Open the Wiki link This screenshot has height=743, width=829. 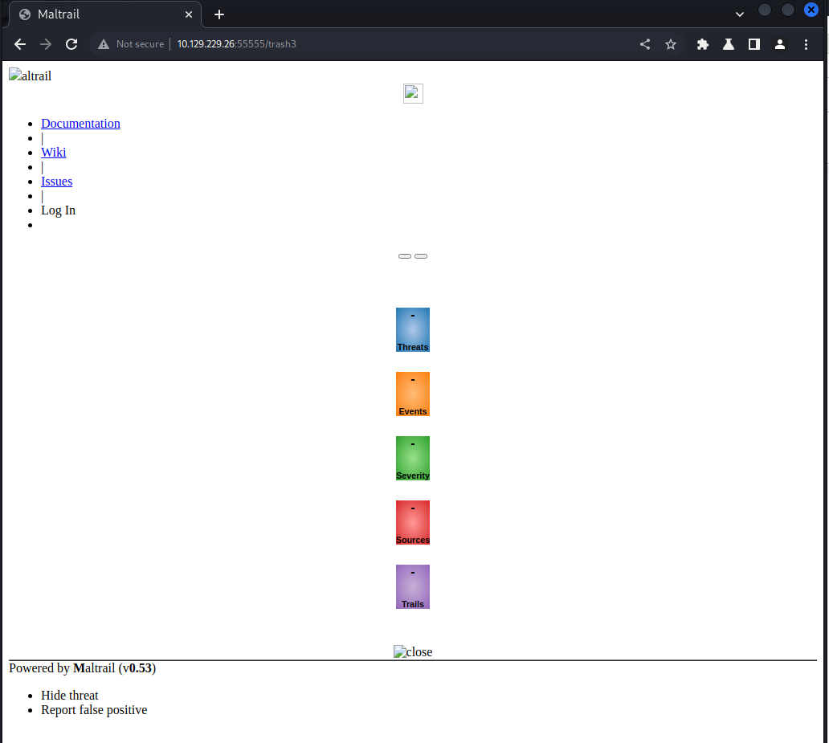[54, 153]
